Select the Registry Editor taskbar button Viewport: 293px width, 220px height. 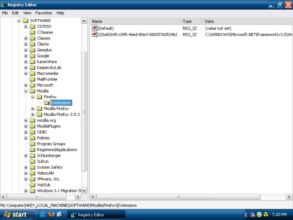point(91,214)
